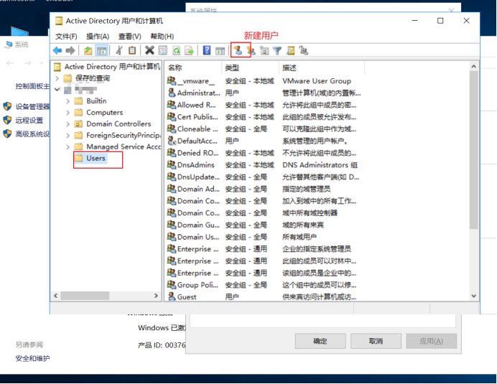Toggle the console tree pane icon
497x384 pixels.
click(101, 50)
